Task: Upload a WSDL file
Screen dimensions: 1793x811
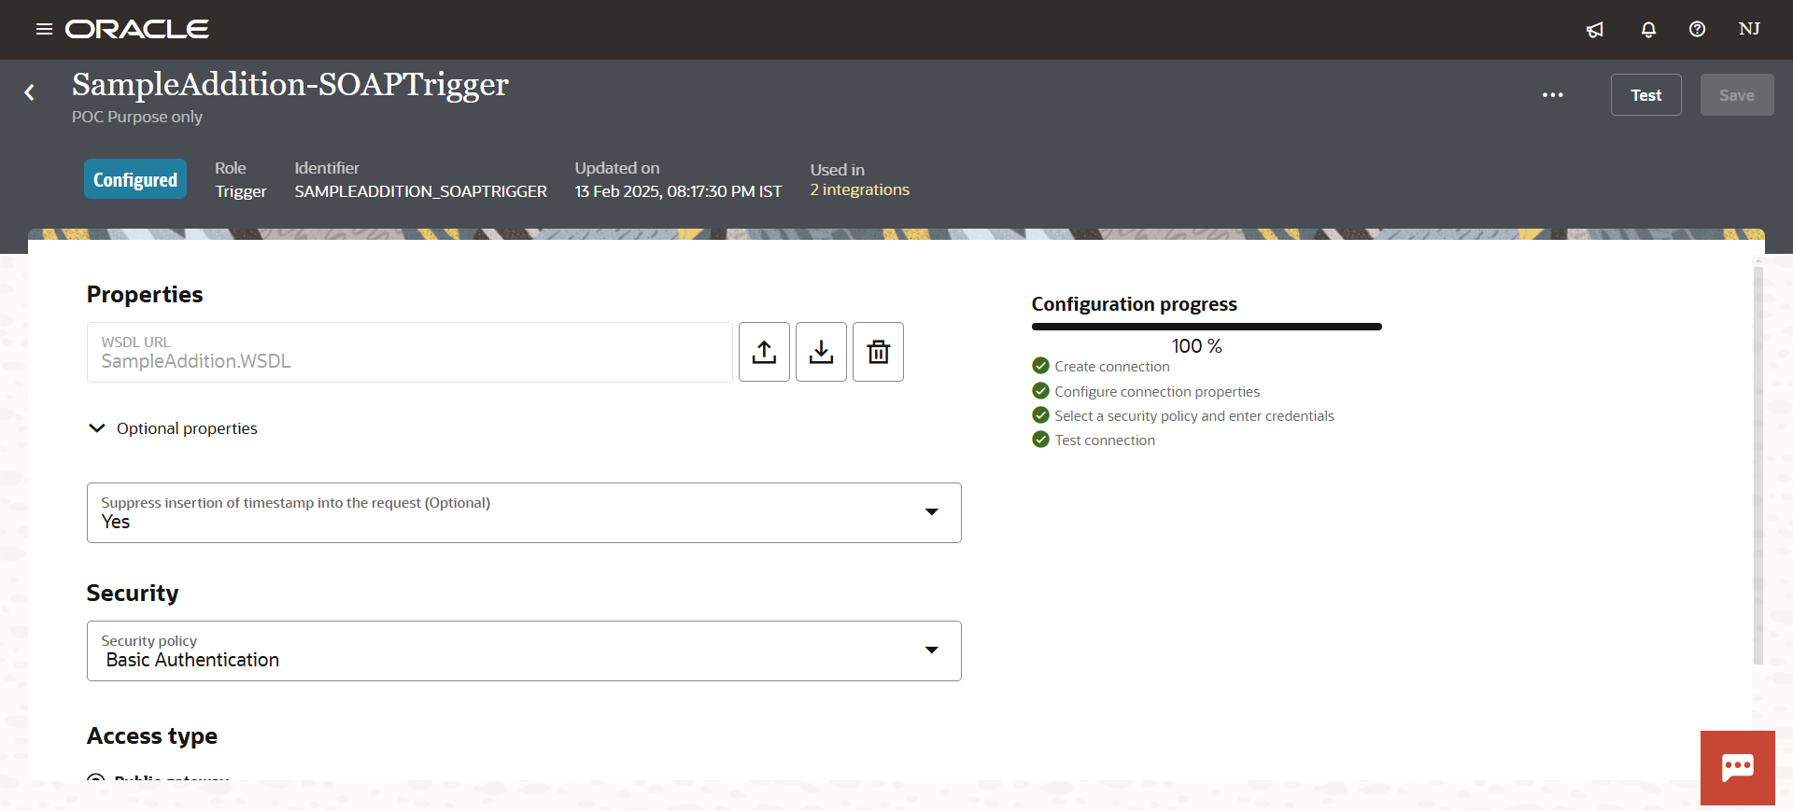Action: 764,352
